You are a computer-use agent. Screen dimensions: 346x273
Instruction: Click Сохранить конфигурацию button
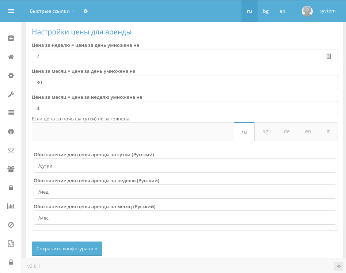click(67, 249)
